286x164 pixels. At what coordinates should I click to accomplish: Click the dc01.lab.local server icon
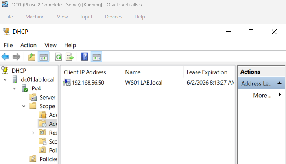15,79
